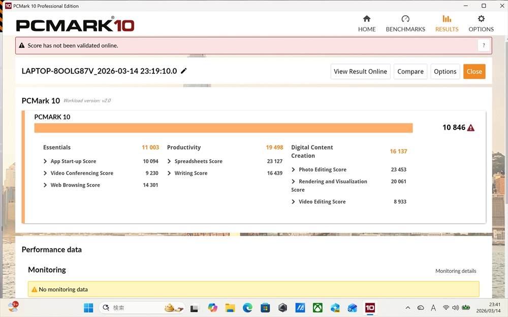Select the RESULTS tab

(x=447, y=24)
